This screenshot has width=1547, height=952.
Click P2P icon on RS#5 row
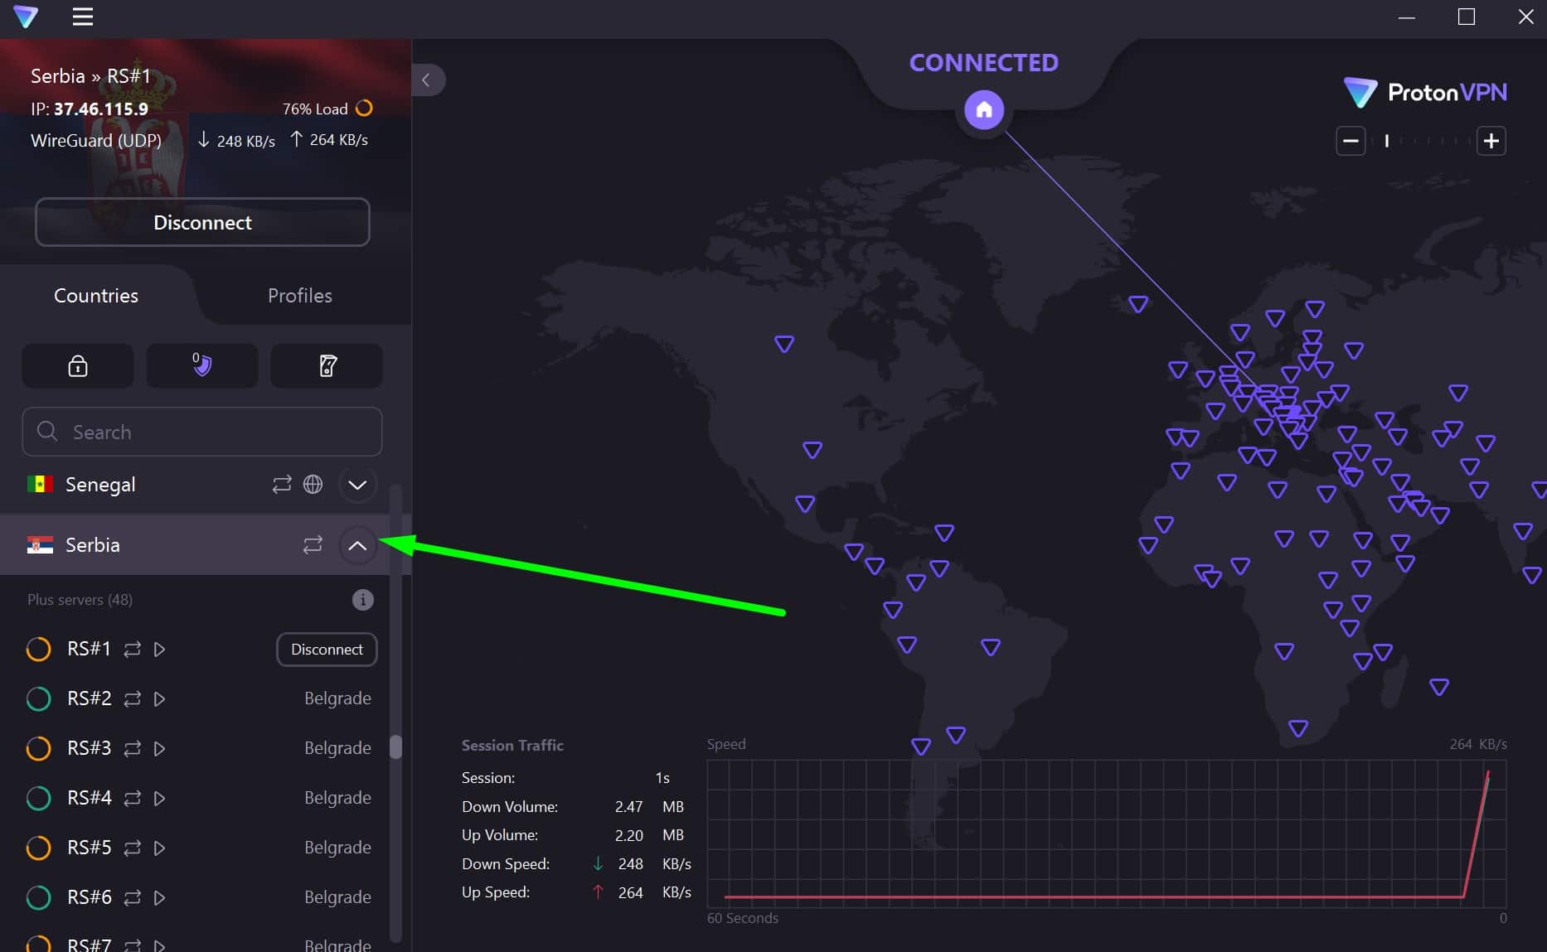[133, 848]
